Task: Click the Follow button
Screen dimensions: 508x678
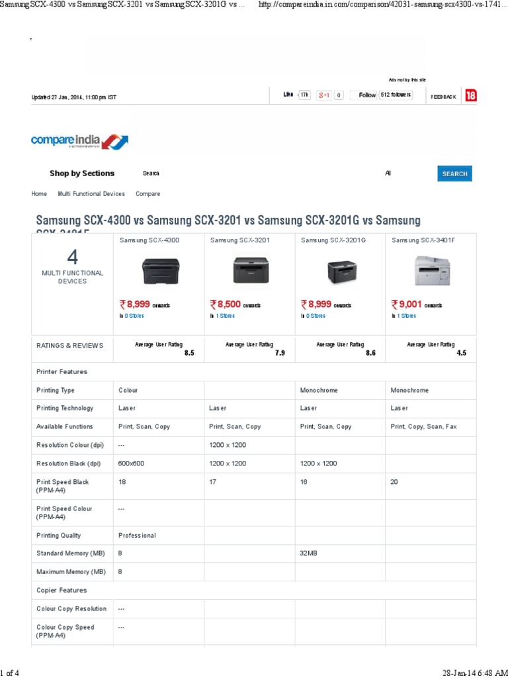Action: 363,95
